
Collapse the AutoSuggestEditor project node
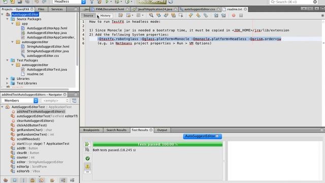pos(2,14)
